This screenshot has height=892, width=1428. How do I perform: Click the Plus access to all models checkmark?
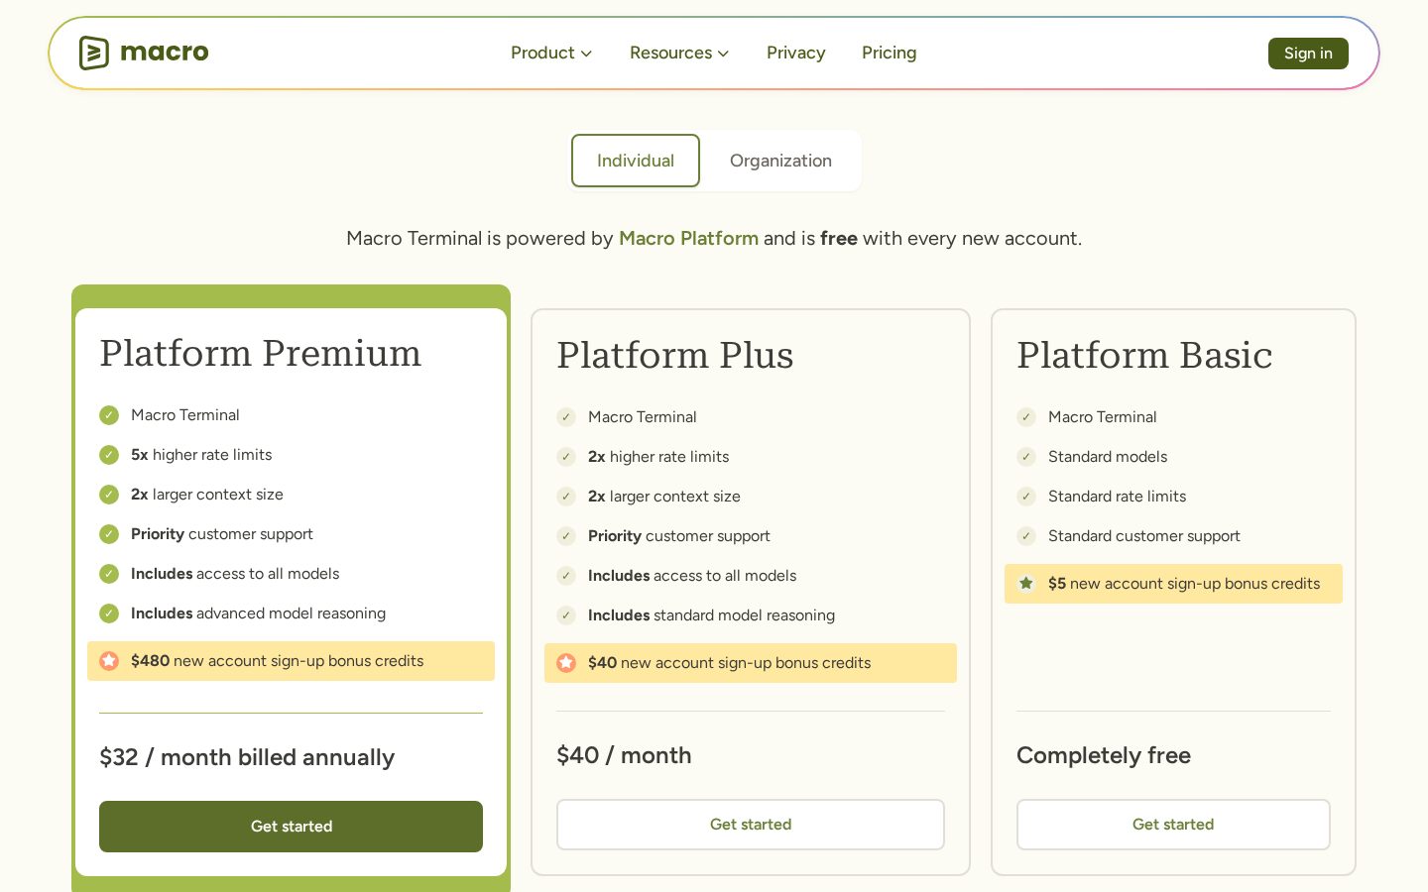(566, 576)
